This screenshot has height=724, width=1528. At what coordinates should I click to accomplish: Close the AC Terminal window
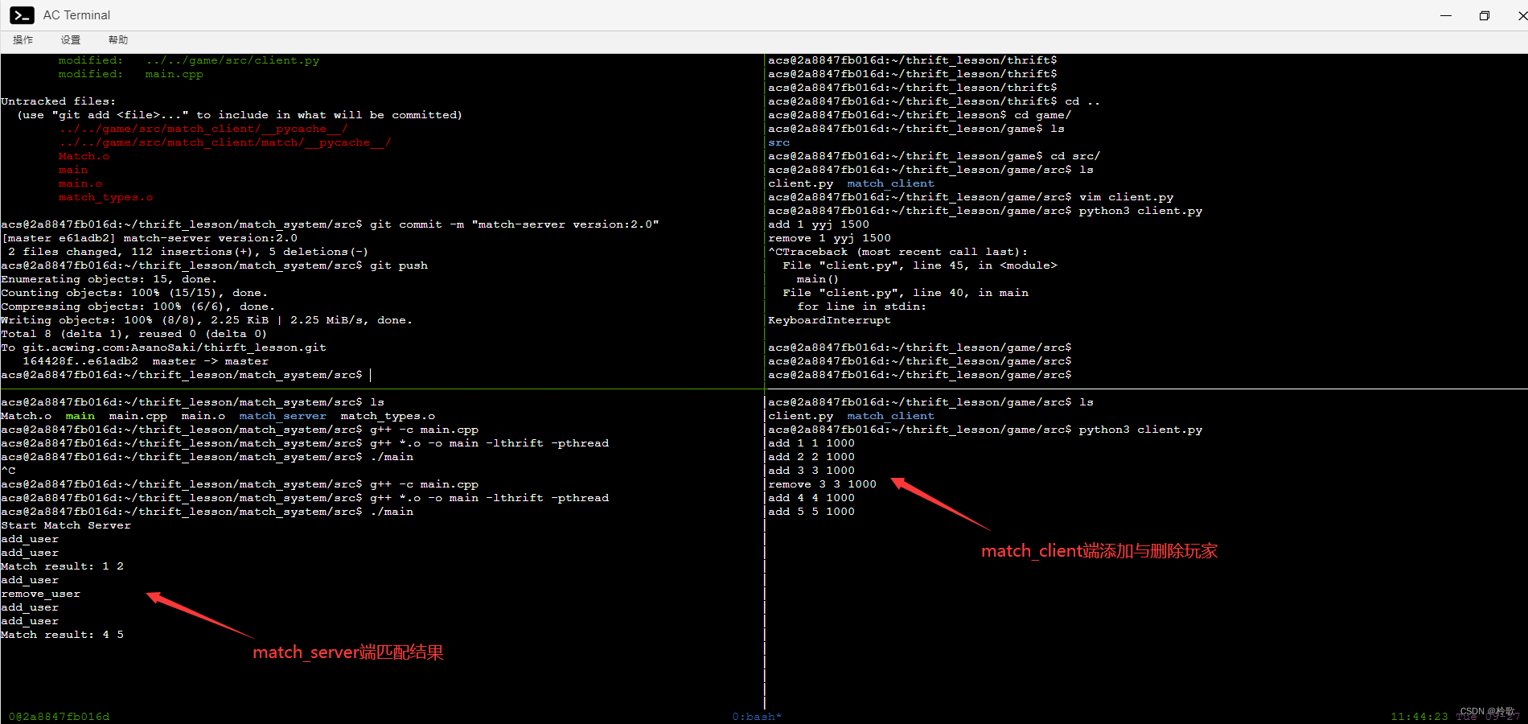click(1522, 15)
